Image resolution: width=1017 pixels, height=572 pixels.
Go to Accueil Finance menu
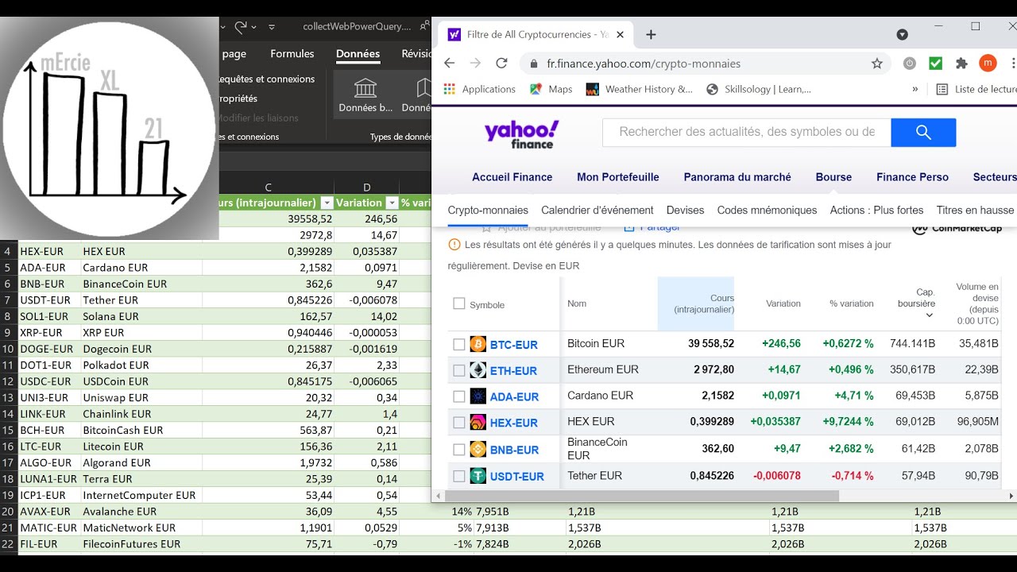pos(512,177)
